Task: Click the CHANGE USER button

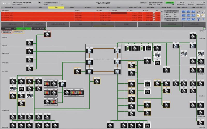Action: [51, 3]
